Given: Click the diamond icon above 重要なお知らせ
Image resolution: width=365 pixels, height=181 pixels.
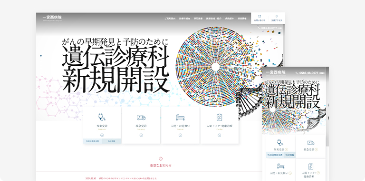Looking at the screenshot, I should 161,159.
